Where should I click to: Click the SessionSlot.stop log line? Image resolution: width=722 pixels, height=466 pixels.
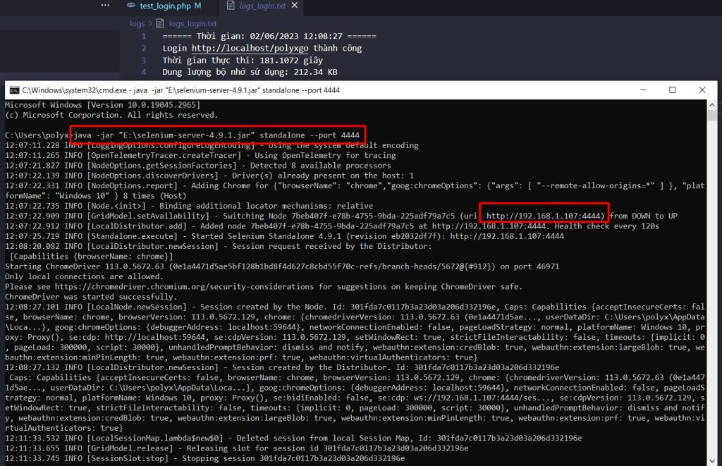coord(205,458)
